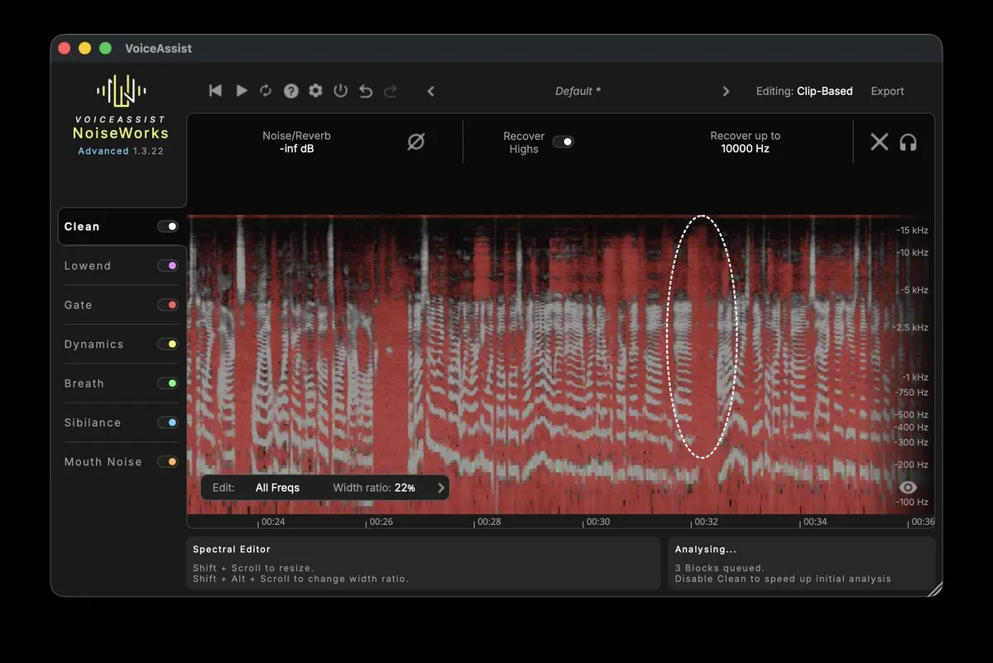Adjust the Width ratio 22% value
This screenshot has height=663, width=993.
405,488
